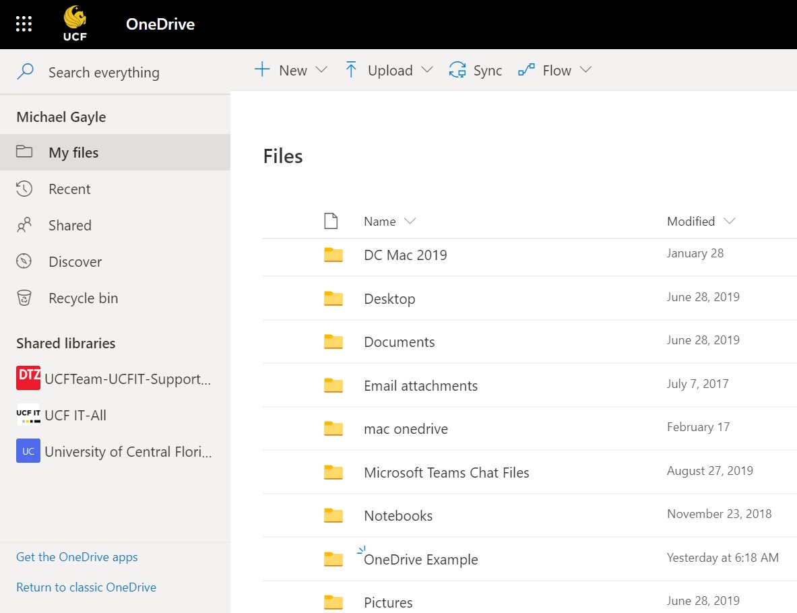Click the Documents folder icon
This screenshot has height=613, width=797.
pos(333,342)
